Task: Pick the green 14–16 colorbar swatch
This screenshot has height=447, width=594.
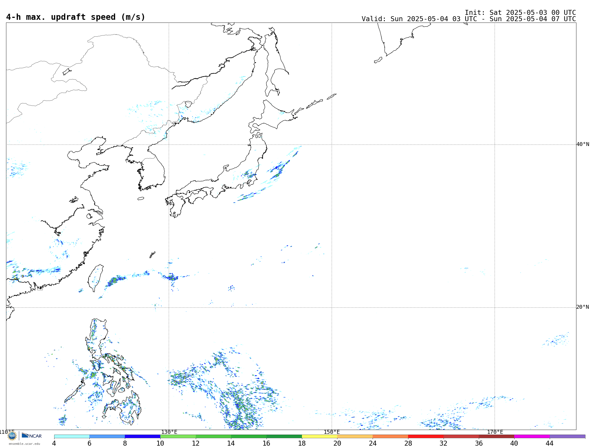Action: point(249,436)
